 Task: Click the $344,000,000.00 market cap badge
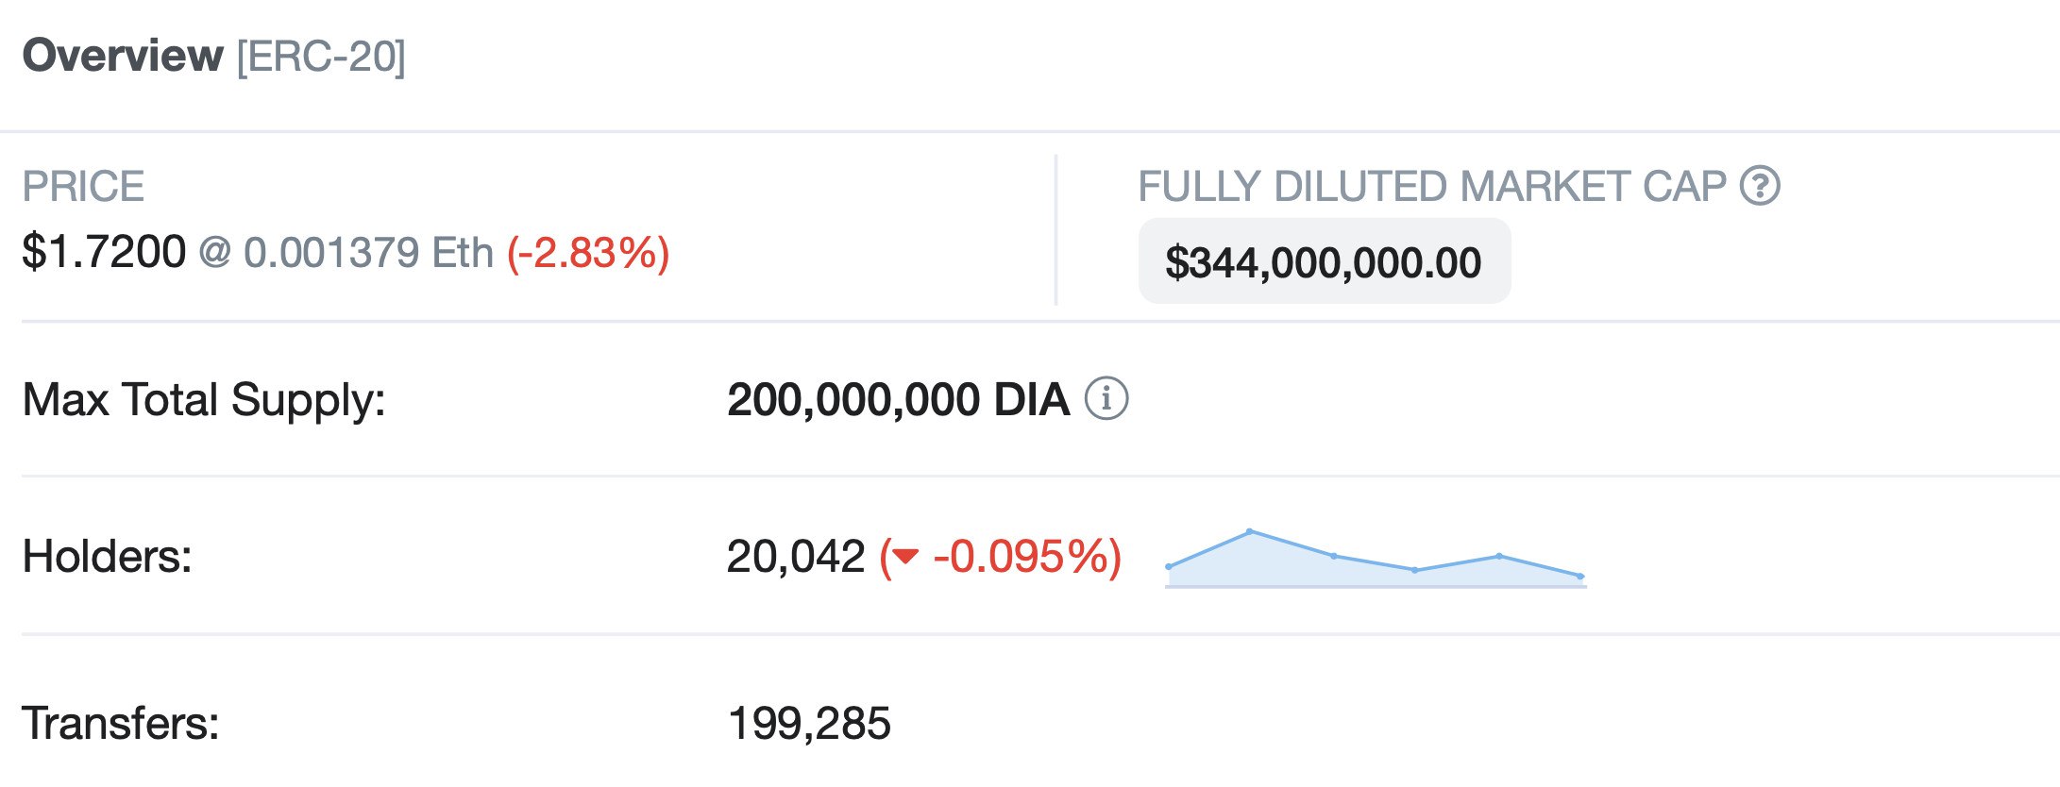coord(1324,261)
